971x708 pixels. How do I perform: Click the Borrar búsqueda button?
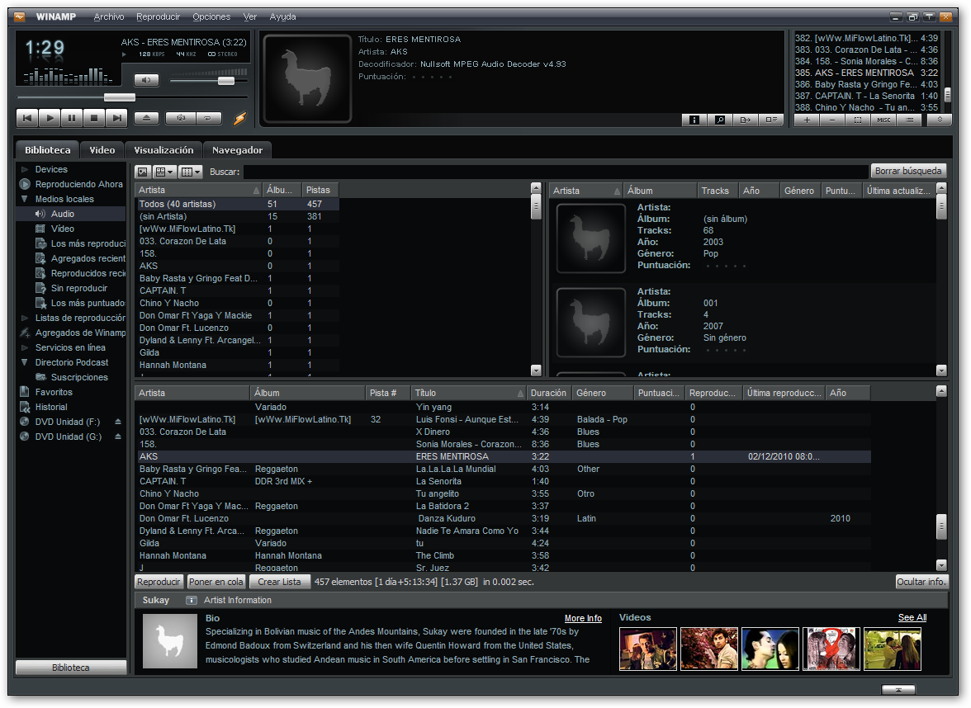(908, 171)
